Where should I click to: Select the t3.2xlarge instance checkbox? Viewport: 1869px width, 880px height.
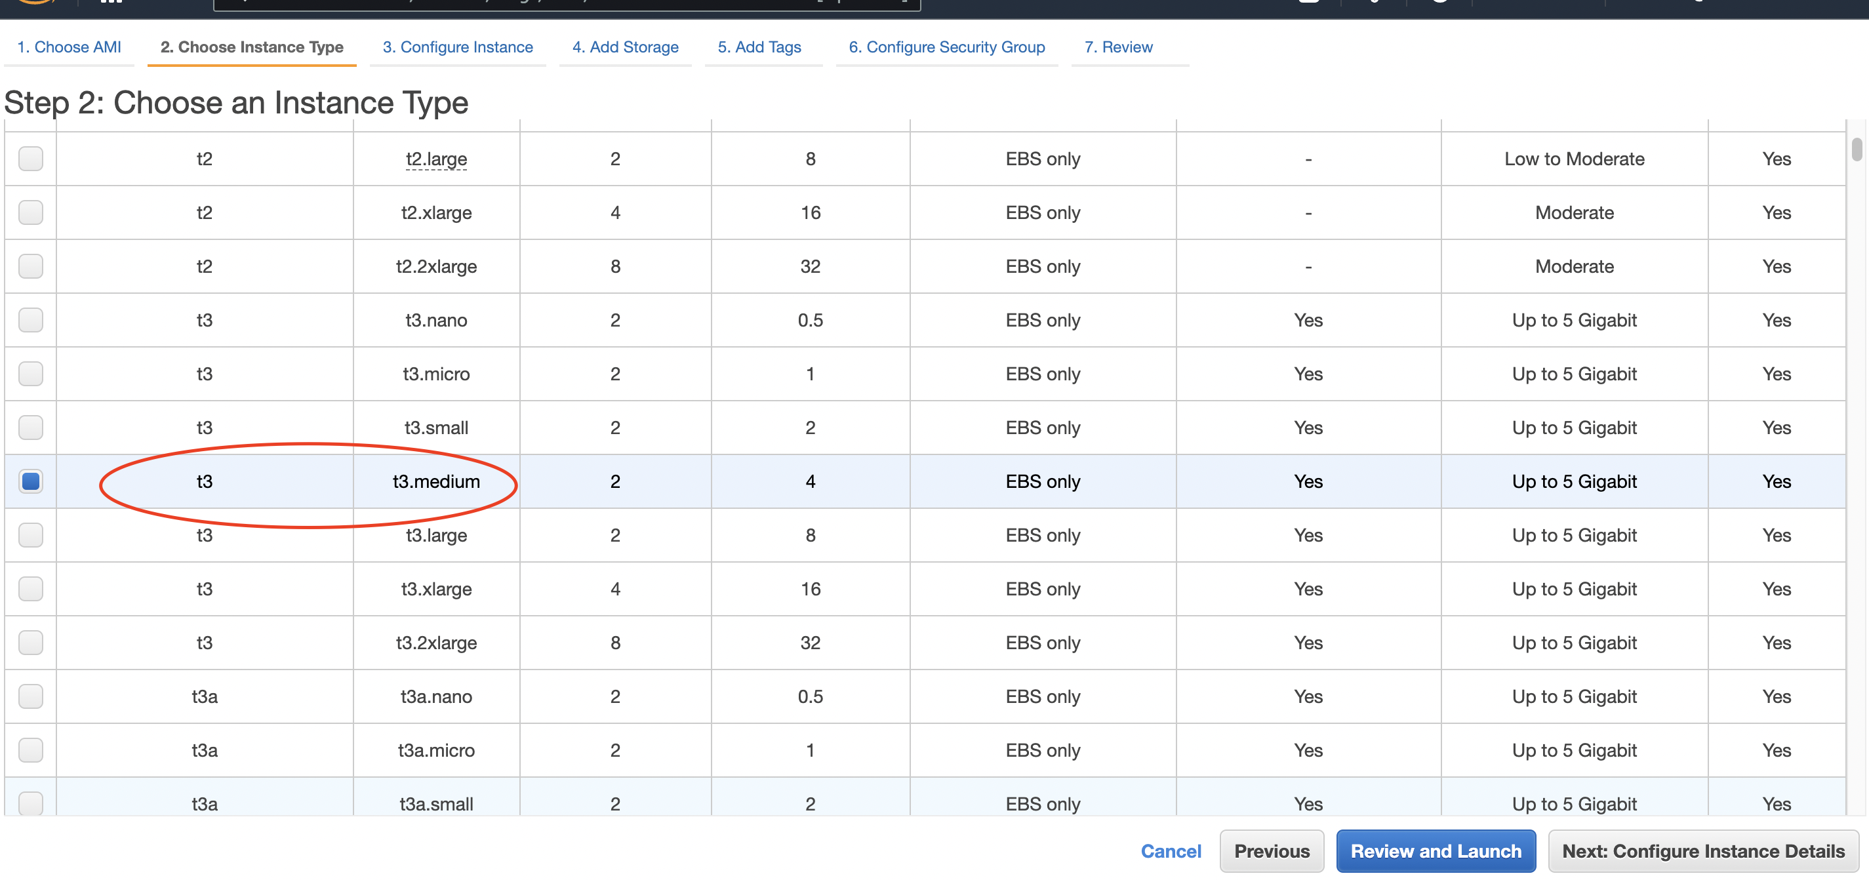pyautogui.click(x=30, y=643)
